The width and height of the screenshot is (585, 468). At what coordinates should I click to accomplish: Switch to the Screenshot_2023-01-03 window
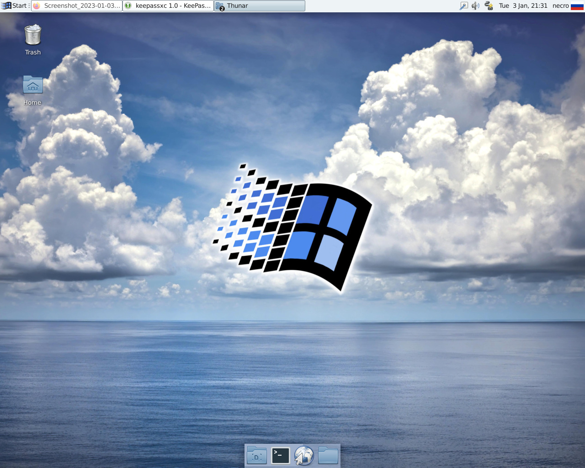(x=77, y=5)
